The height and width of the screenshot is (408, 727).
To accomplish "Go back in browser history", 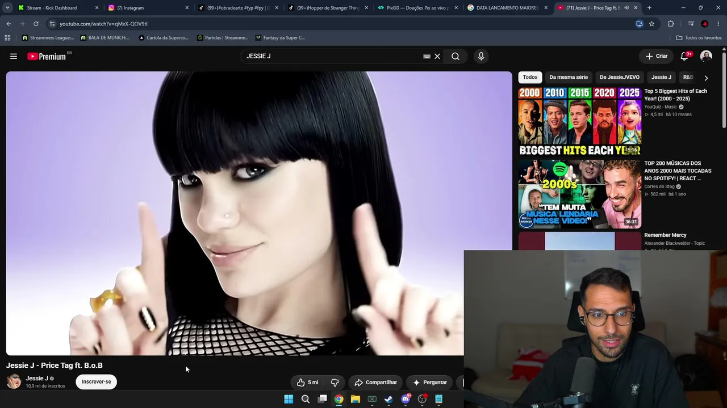I will click(x=9, y=24).
